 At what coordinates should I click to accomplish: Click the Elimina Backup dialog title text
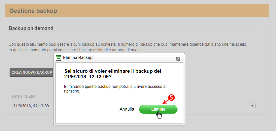pyautogui.click(x=78, y=58)
